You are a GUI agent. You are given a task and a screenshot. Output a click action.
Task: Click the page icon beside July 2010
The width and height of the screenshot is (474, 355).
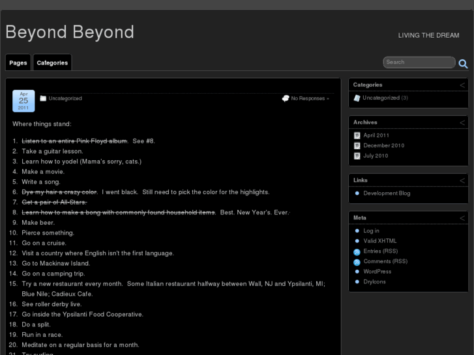coord(357,156)
